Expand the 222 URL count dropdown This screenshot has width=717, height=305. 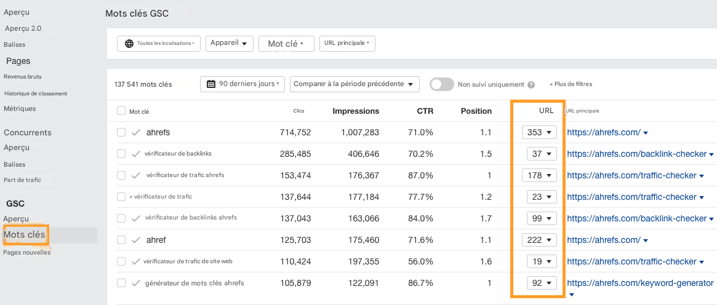coord(539,240)
